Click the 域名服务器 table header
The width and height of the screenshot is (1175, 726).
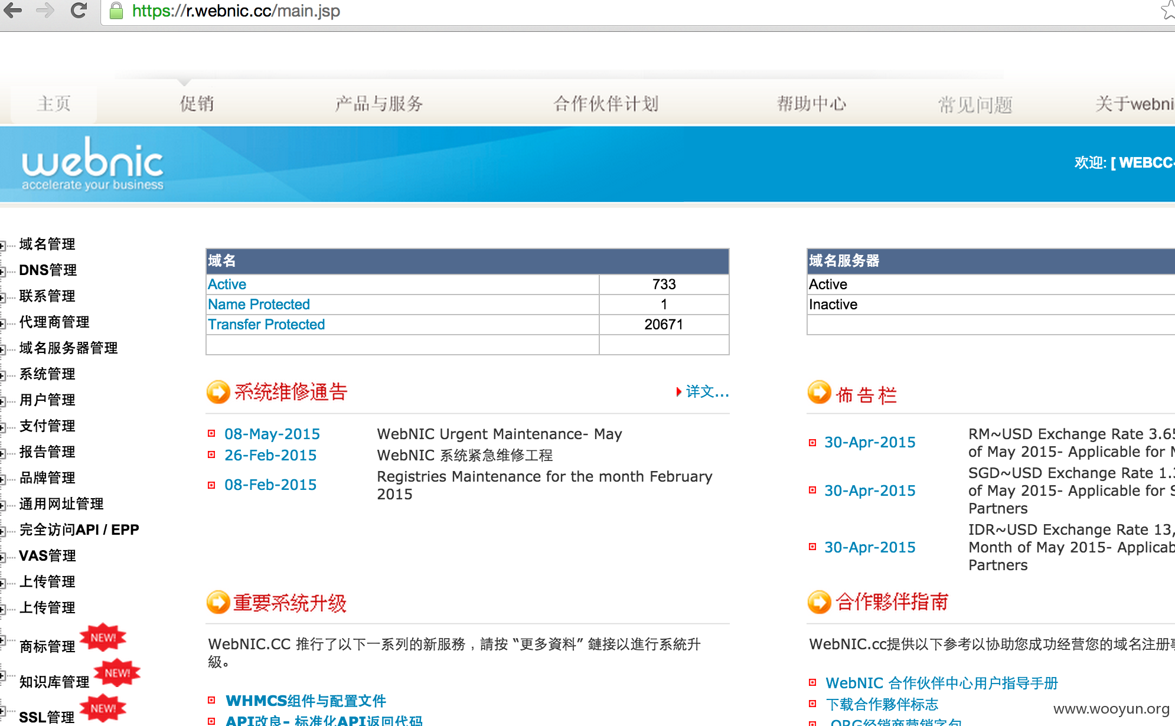click(x=991, y=261)
